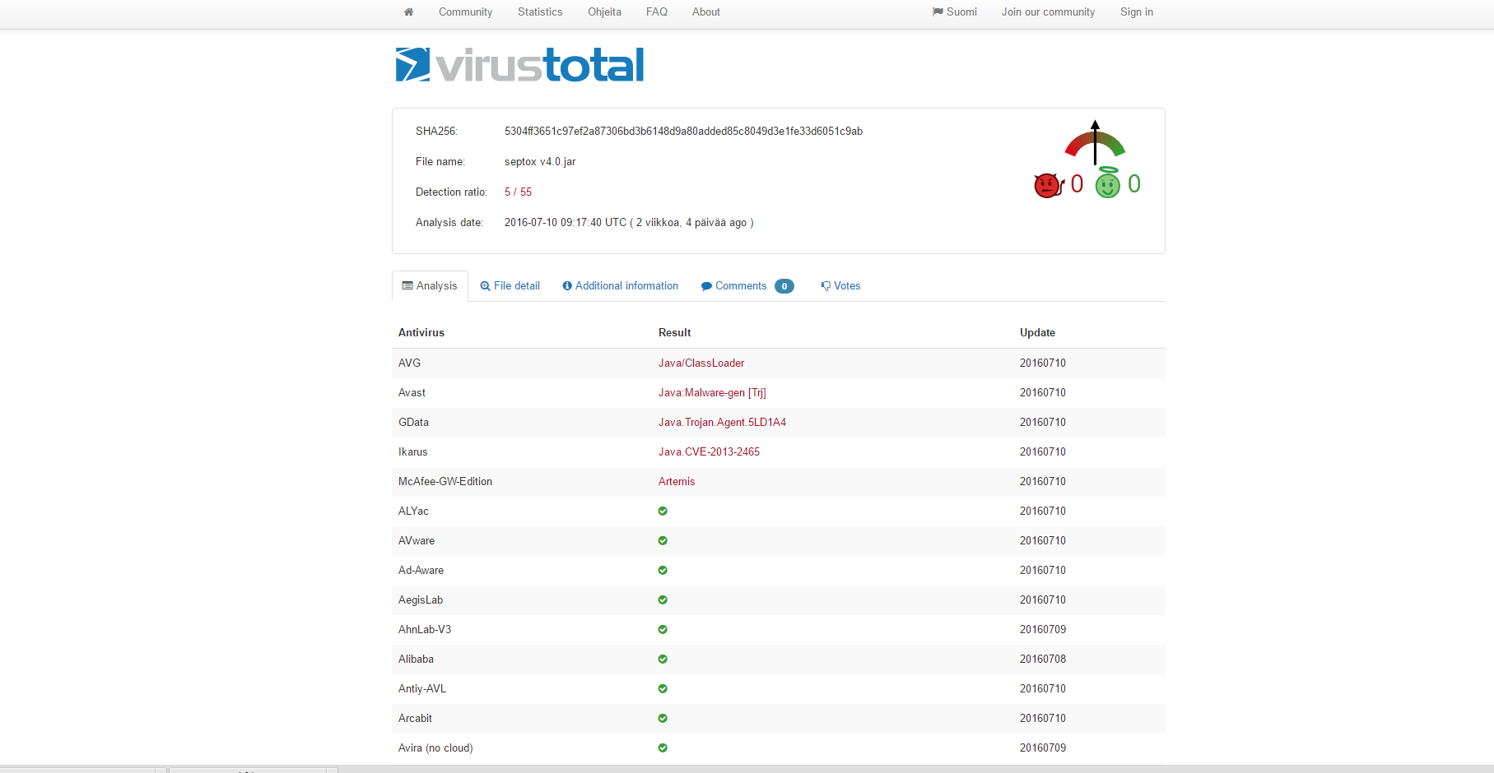1494x773 pixels.
Task: Click the community score gauge
Action: point(1095,143)
